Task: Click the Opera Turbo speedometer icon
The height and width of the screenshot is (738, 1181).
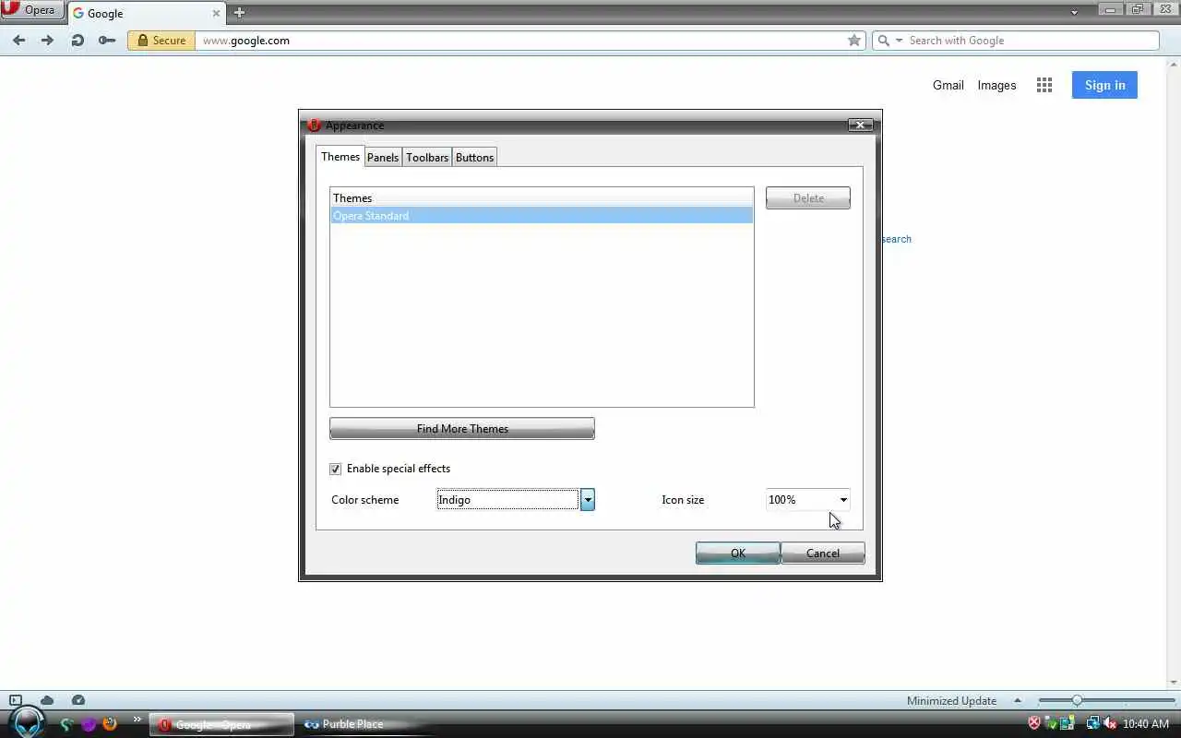Action: 78,700
